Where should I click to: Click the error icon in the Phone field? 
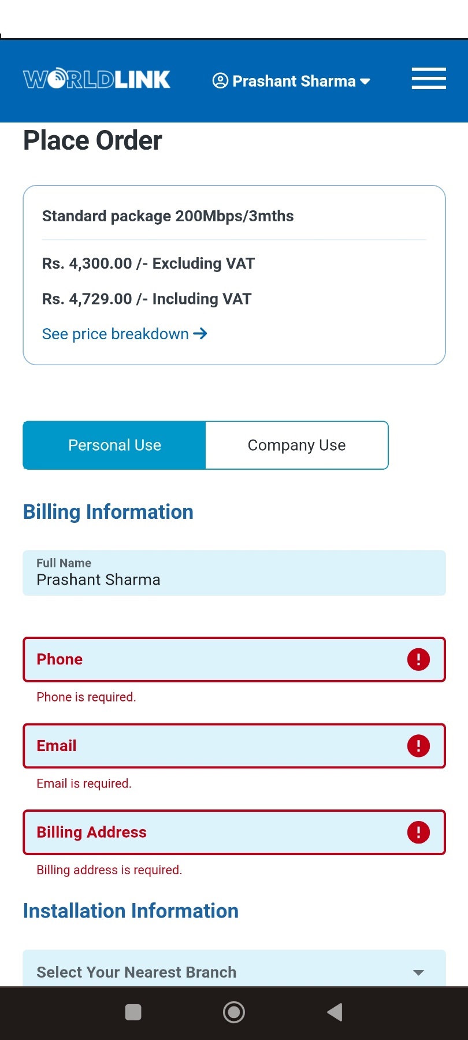(x=418, y=659)
